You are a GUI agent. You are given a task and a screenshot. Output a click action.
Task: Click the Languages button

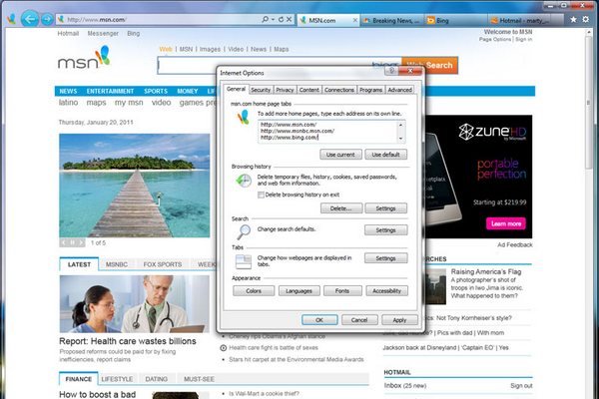pos(299,291)
